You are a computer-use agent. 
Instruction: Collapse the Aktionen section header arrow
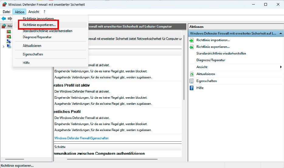281,34
